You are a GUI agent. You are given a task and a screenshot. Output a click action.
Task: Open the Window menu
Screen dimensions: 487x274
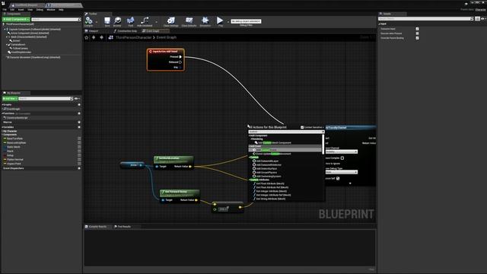[x=51, y=10]
